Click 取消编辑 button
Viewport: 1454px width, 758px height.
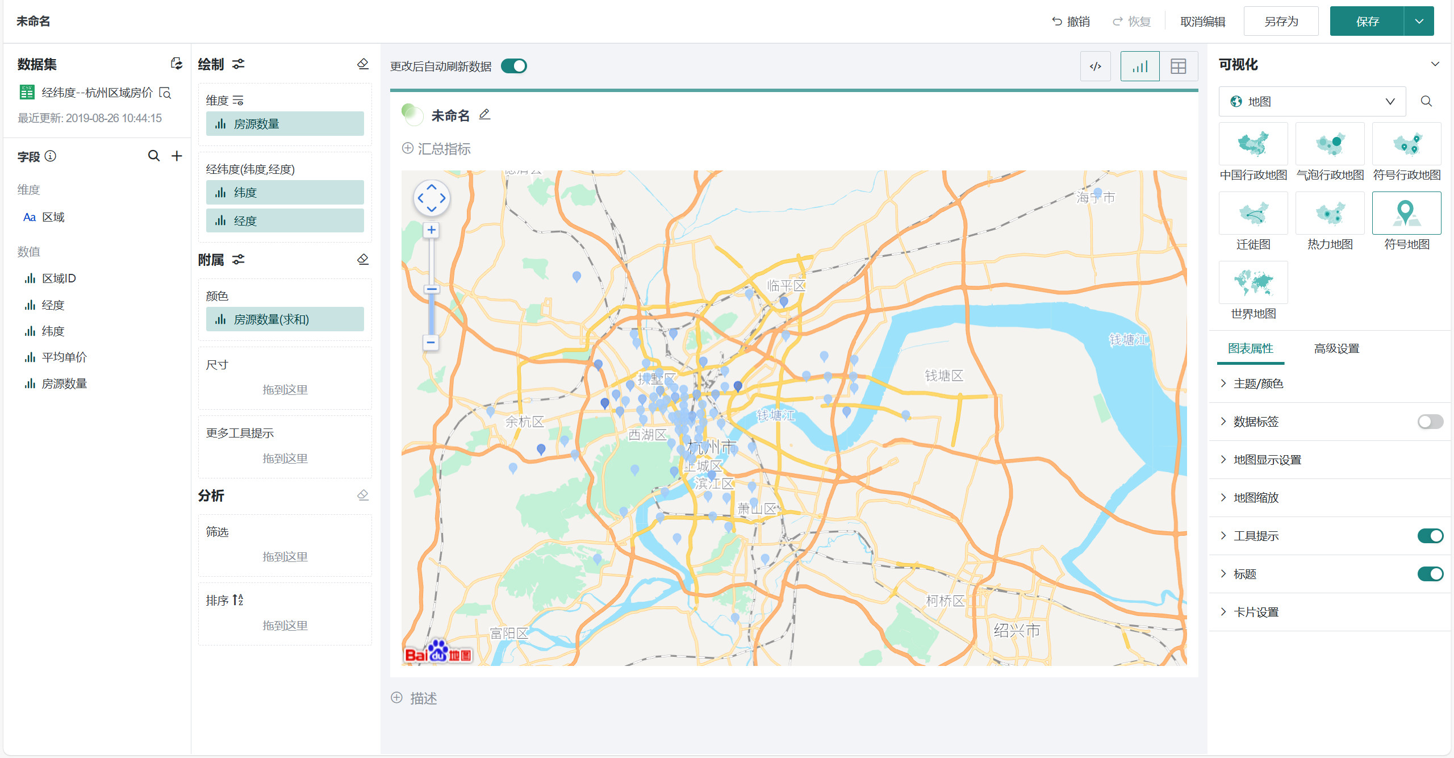point(1202,22)
